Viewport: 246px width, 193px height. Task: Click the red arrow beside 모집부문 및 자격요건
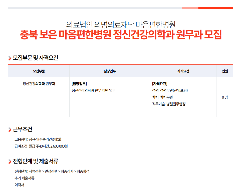coord(10,58)
